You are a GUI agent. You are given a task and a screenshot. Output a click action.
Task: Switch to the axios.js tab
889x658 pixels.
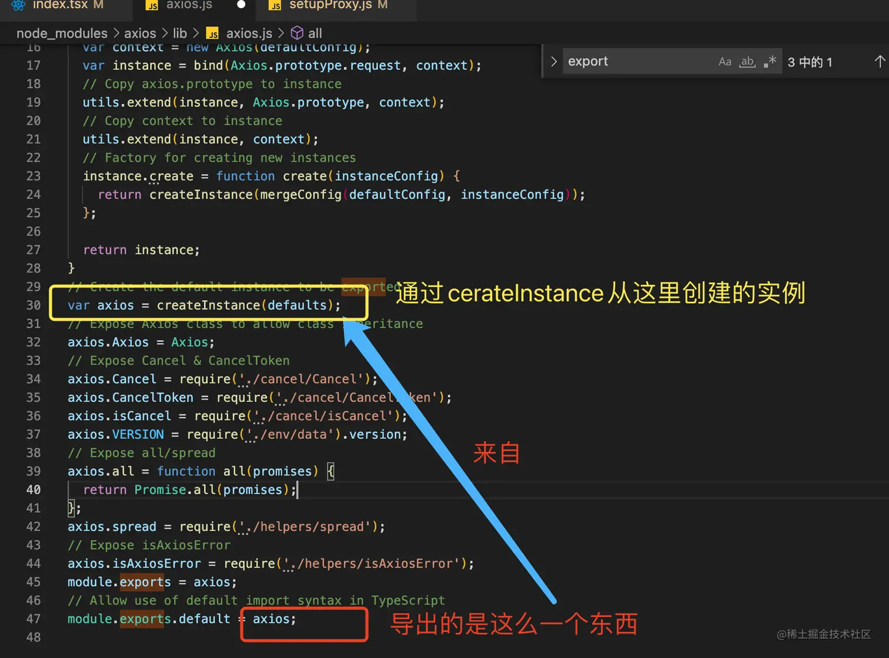coord(189,5)
